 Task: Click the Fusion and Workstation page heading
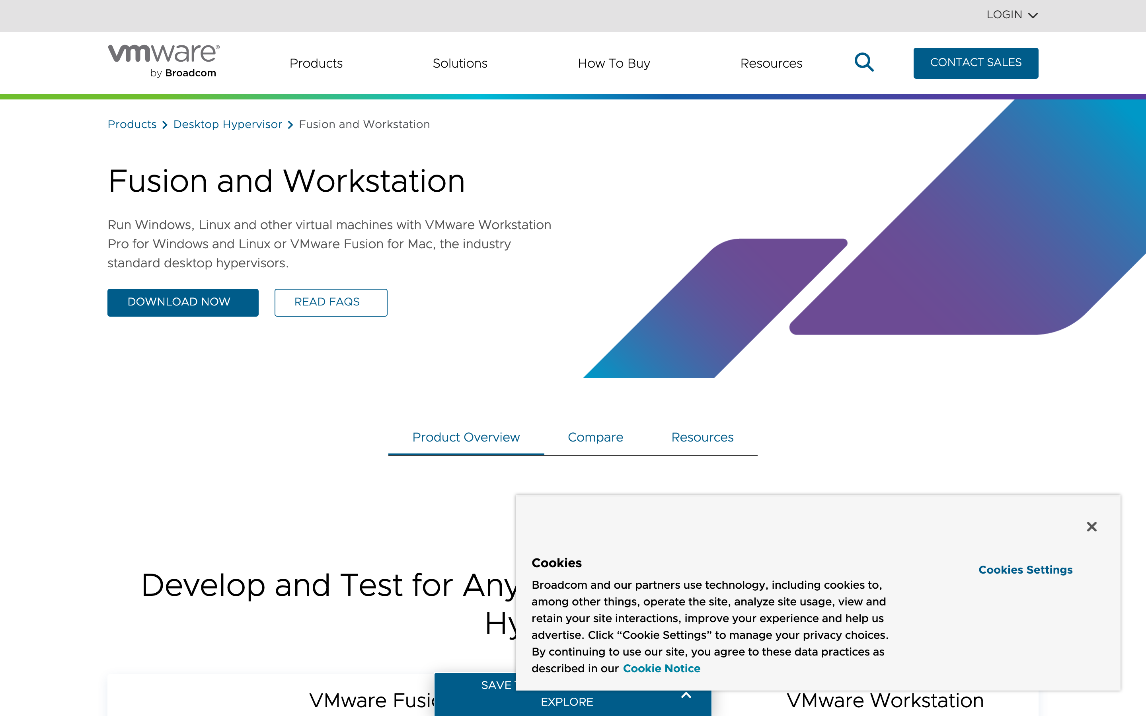(x=286, y=181)
